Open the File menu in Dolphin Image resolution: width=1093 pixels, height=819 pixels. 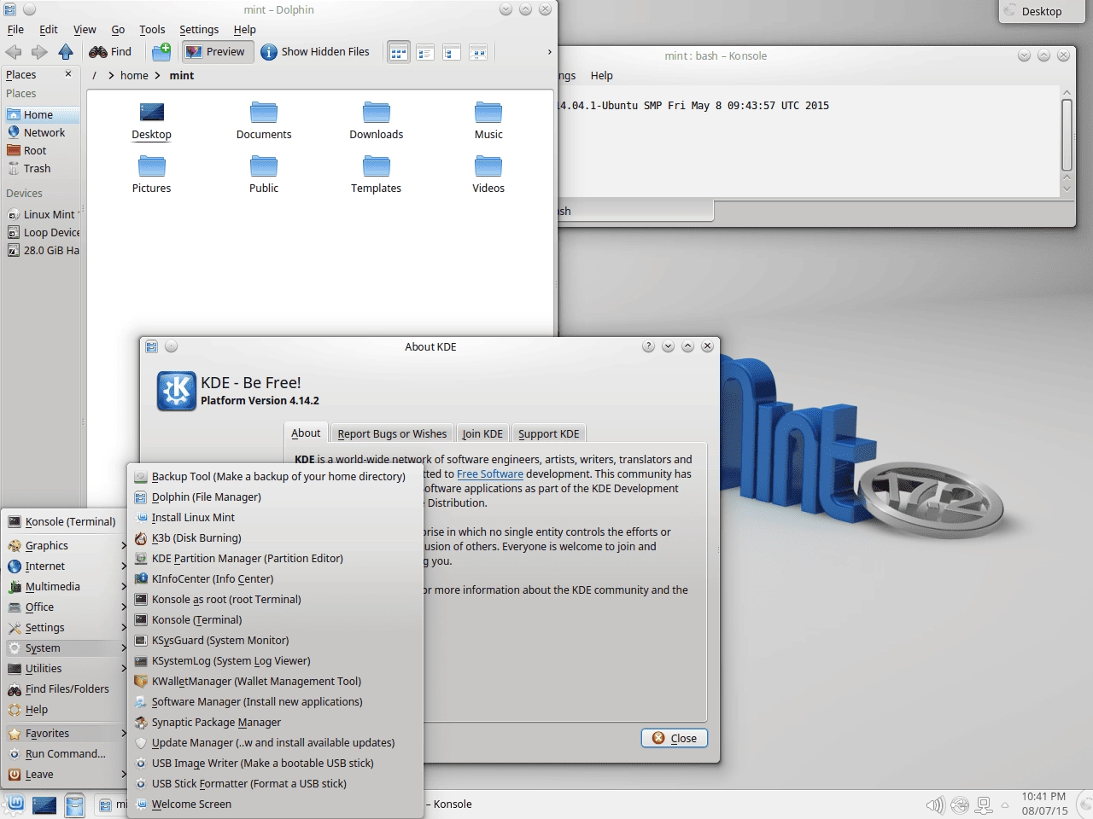point(15,29)
